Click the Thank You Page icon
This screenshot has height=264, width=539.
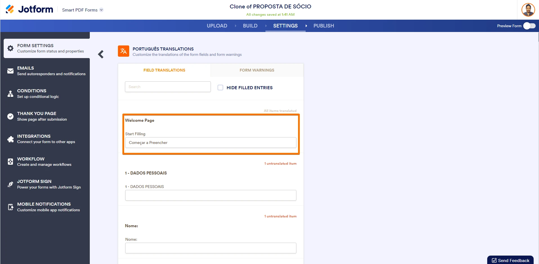point(10,116)
